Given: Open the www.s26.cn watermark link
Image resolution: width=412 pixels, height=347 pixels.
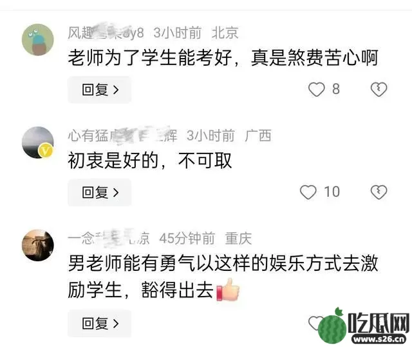Looking at the screenshot, I should click(x=379, y=339).
